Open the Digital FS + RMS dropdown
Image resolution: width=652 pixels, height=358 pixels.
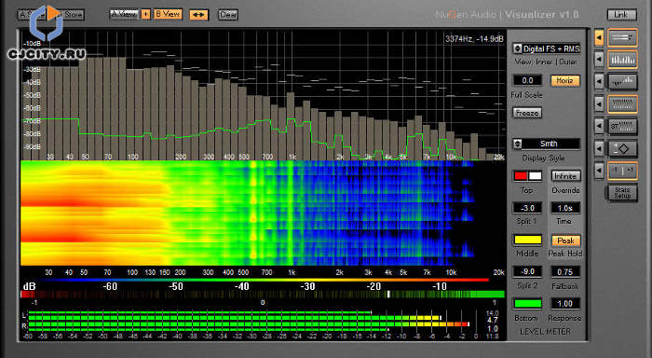pos(547,48)
